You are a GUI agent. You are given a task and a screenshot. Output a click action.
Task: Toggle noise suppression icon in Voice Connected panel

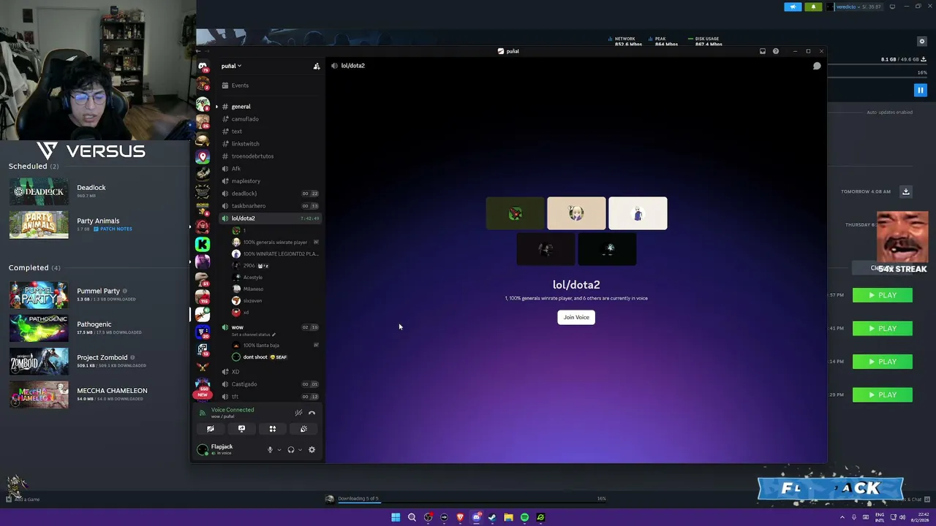[298, 413]
